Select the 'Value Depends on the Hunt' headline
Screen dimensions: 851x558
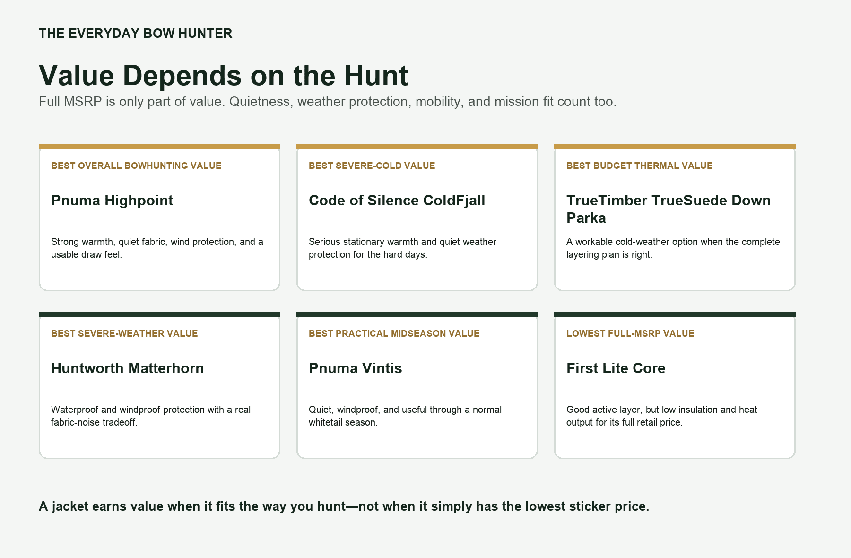coord(224,76)
